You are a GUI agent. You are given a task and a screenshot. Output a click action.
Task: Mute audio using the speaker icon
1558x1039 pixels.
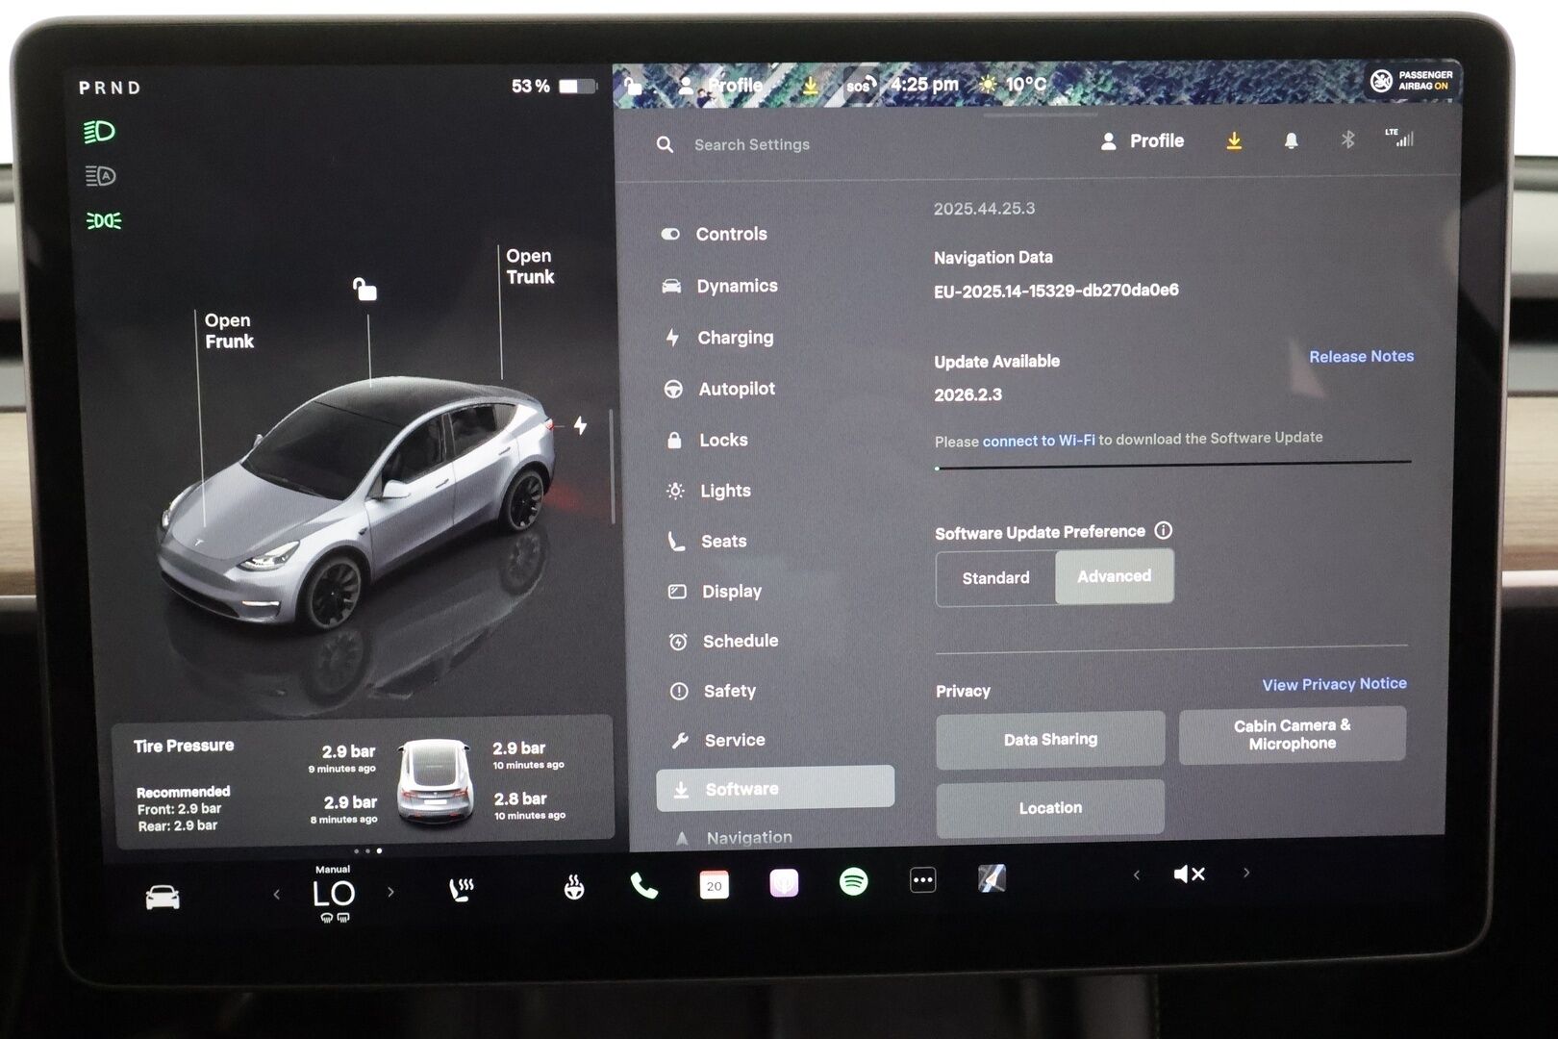point(1190,874)
